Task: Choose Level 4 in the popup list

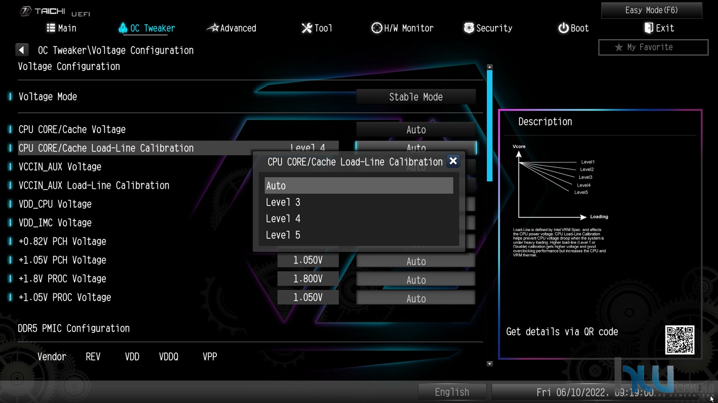Action: pyautogui.click(x=359, y=219)
